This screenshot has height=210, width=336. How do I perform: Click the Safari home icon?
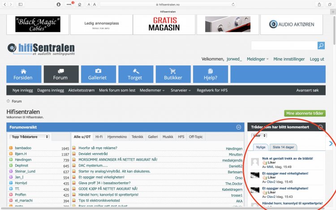79,4
